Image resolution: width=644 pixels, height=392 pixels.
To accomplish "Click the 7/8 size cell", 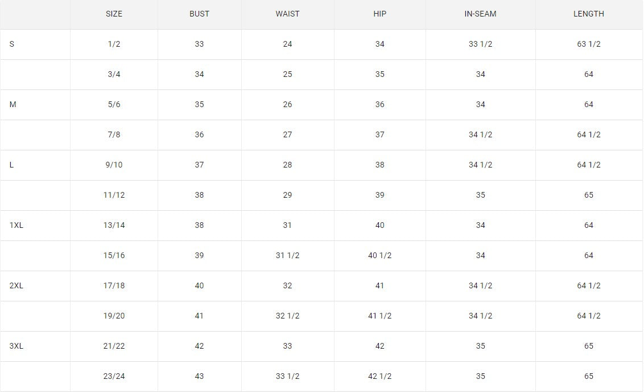I will (x=114, y=134).
